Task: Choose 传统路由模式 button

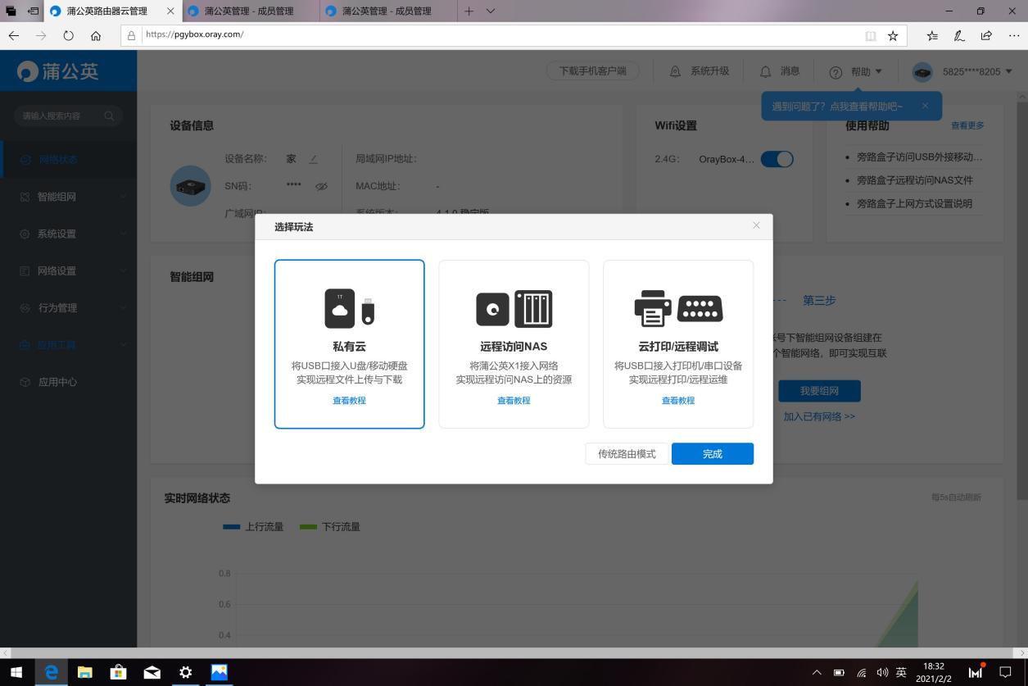Action: point(627,454)
